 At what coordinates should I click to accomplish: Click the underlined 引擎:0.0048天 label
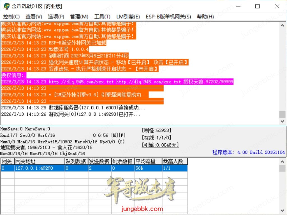pyautogui.click(x=160, y=145)
